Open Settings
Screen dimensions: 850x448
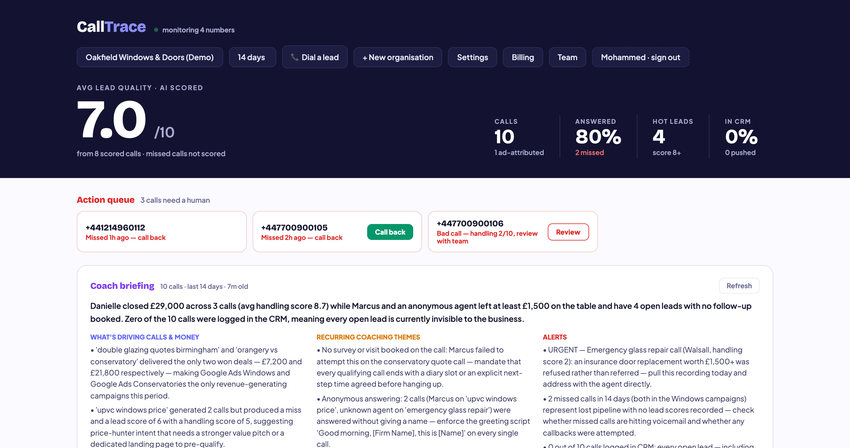coord(472,57)
